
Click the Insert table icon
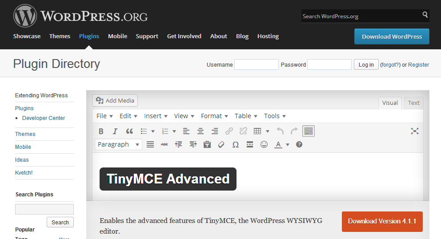257,131
